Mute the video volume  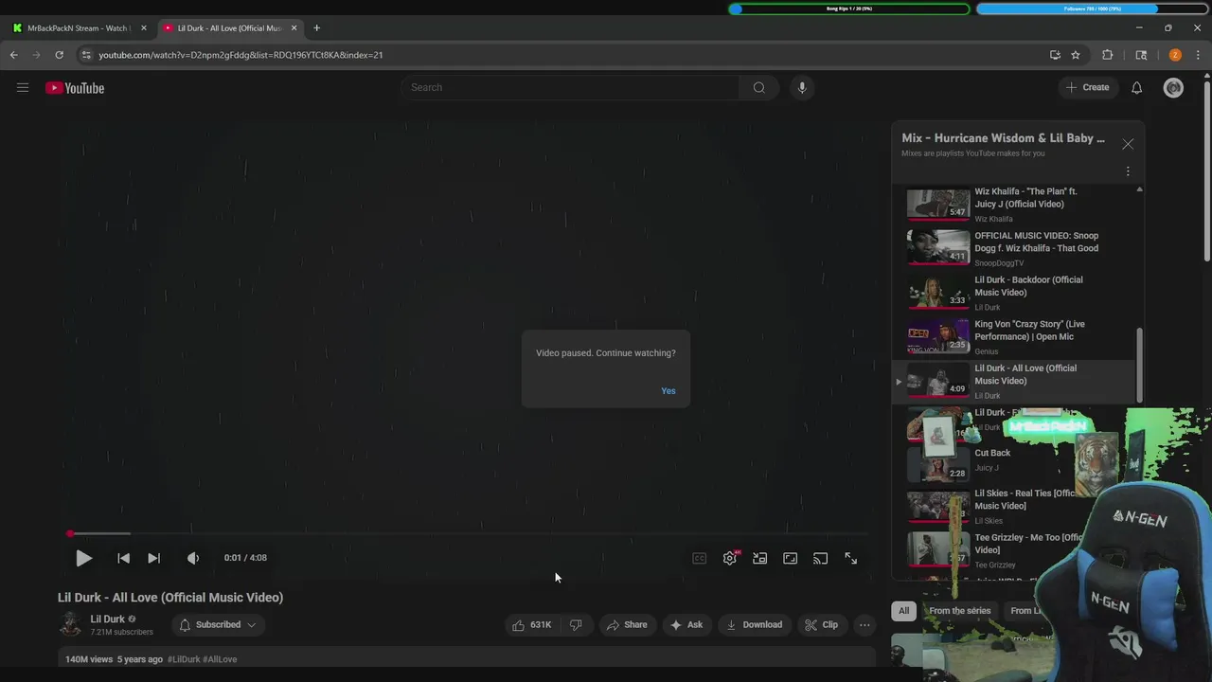(x=193, y=558)
